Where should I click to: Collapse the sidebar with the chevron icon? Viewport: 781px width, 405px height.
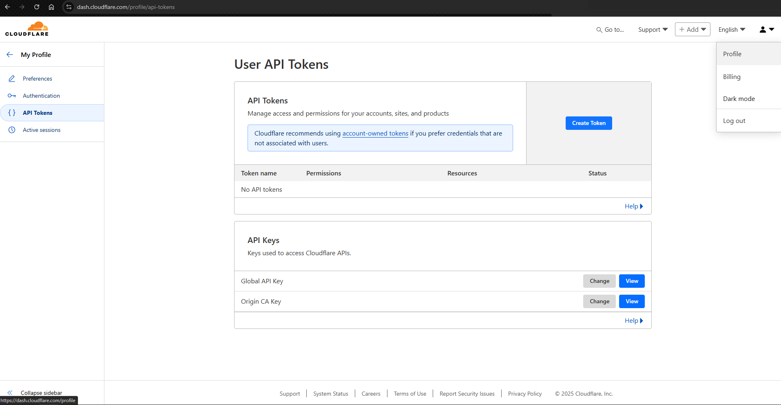9,392
